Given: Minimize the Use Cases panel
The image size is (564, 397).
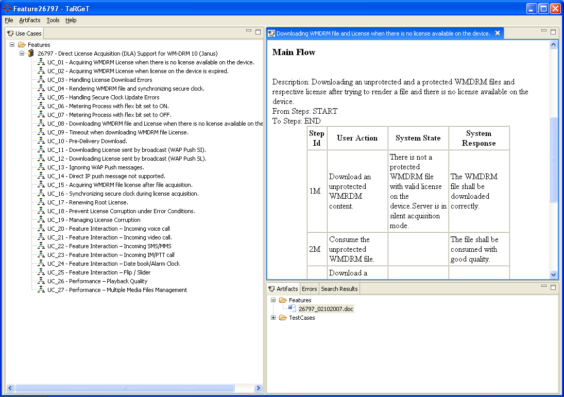Looking at the screenshot, I should tap(249, 31).
